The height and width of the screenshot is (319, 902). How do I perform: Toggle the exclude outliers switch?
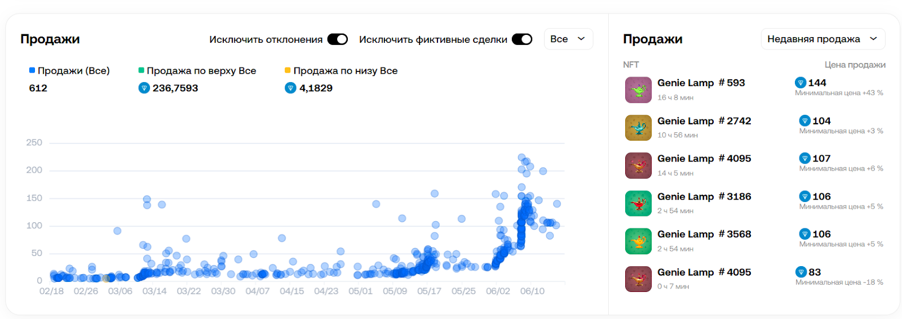[338, 39]
